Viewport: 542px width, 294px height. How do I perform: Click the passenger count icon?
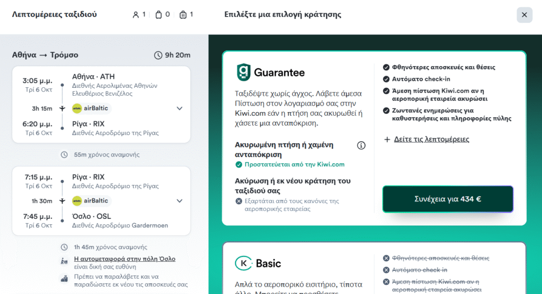(135, 15)
